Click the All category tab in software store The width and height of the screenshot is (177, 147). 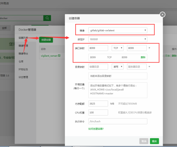[x=4, y=28]
